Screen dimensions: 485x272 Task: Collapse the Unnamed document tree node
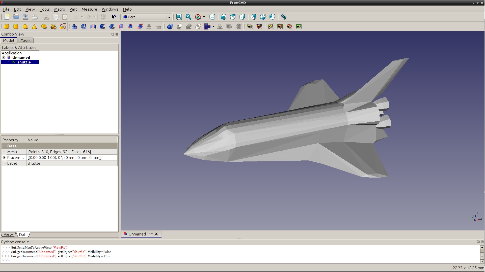(4, 57)
